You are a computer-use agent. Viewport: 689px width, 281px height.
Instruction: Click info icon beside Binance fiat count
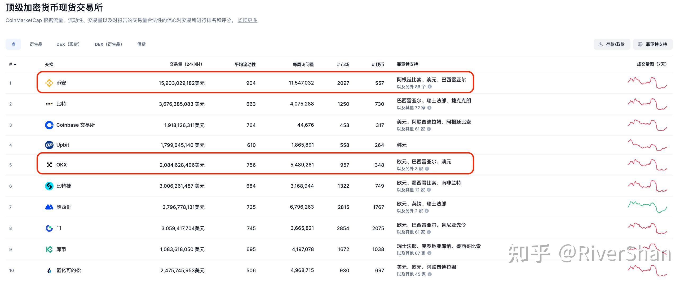pos(430,87)
